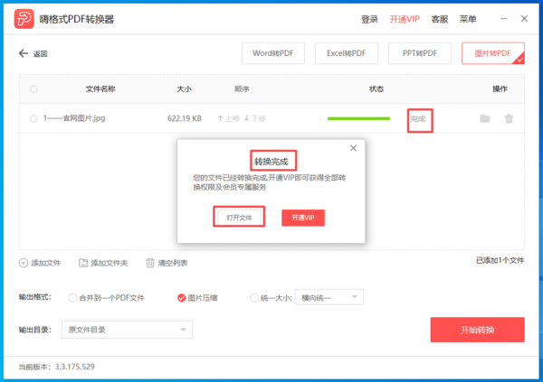Close the 转换完成 dialog
Image resolution: width=543 pixels, height=382 pixels.
[353, 148]
